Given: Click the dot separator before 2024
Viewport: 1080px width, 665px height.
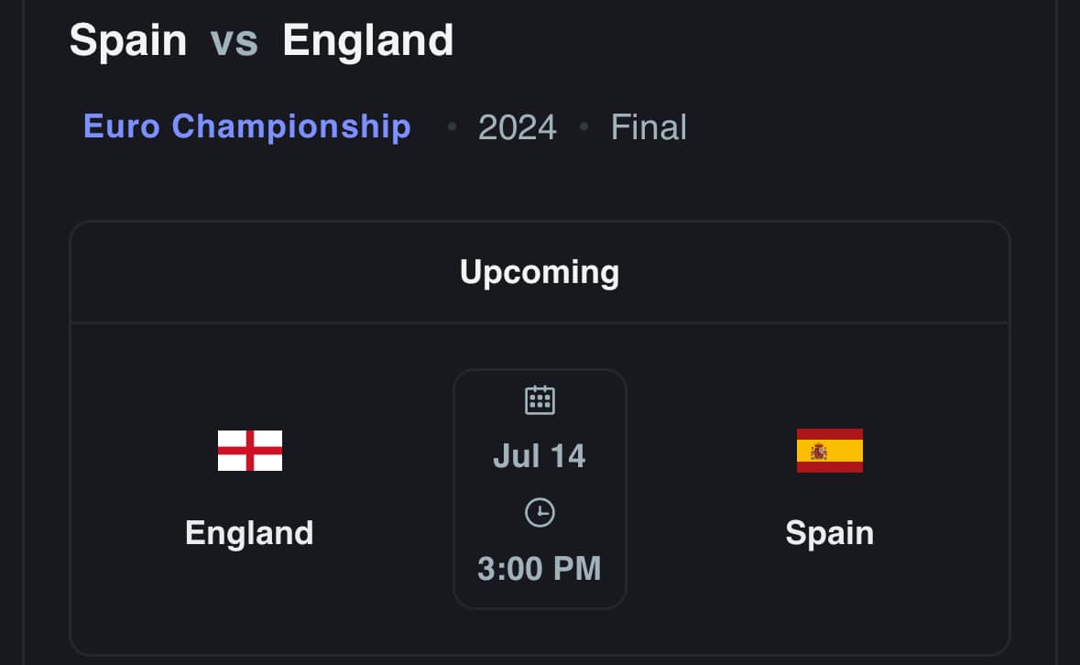Looking at the screenshot, I should click(452, 126).
